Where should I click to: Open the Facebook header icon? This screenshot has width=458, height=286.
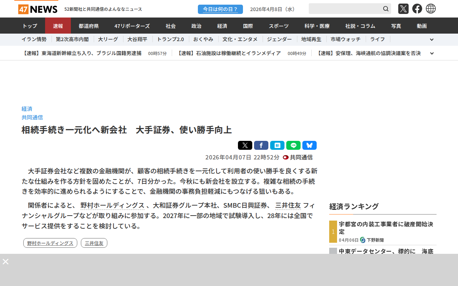417,9
